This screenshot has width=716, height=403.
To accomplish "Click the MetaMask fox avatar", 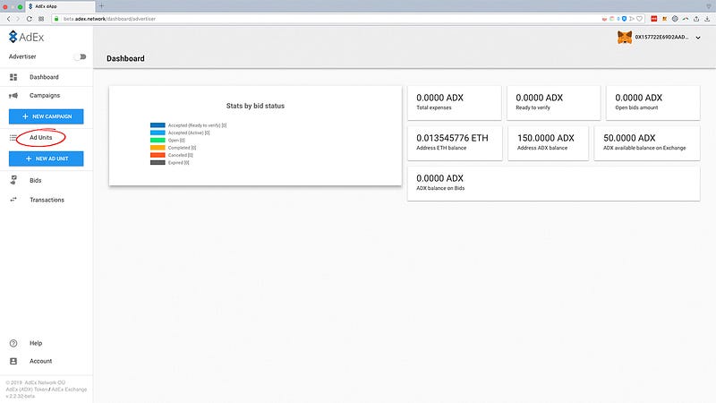I will tap(625, 37).
